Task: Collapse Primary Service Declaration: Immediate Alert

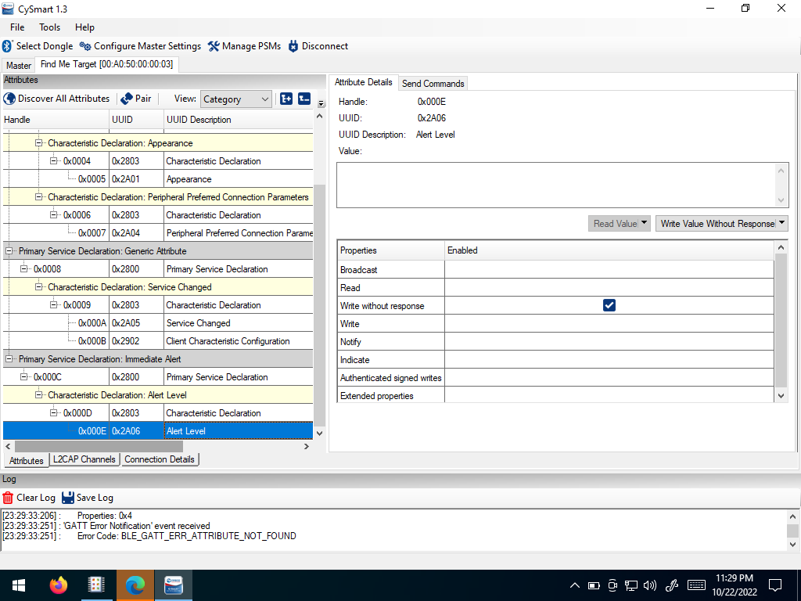Action: 9,358
